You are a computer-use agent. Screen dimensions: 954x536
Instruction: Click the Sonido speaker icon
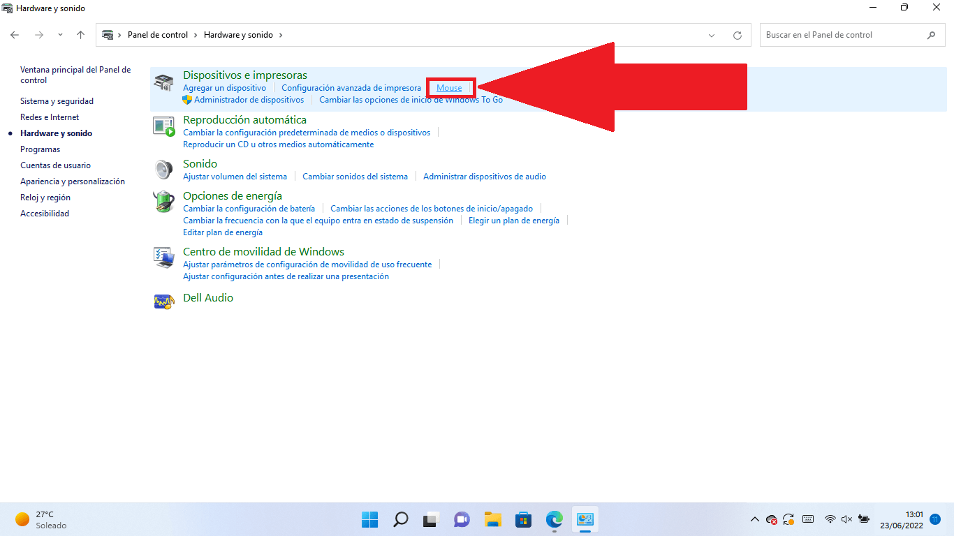point(163,170)
